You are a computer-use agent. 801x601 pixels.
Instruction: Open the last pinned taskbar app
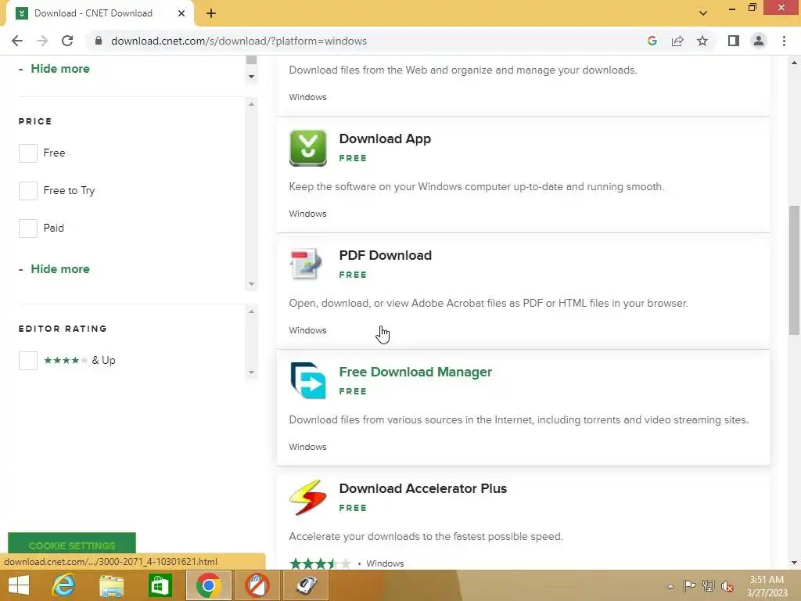(x=306, y=585)
